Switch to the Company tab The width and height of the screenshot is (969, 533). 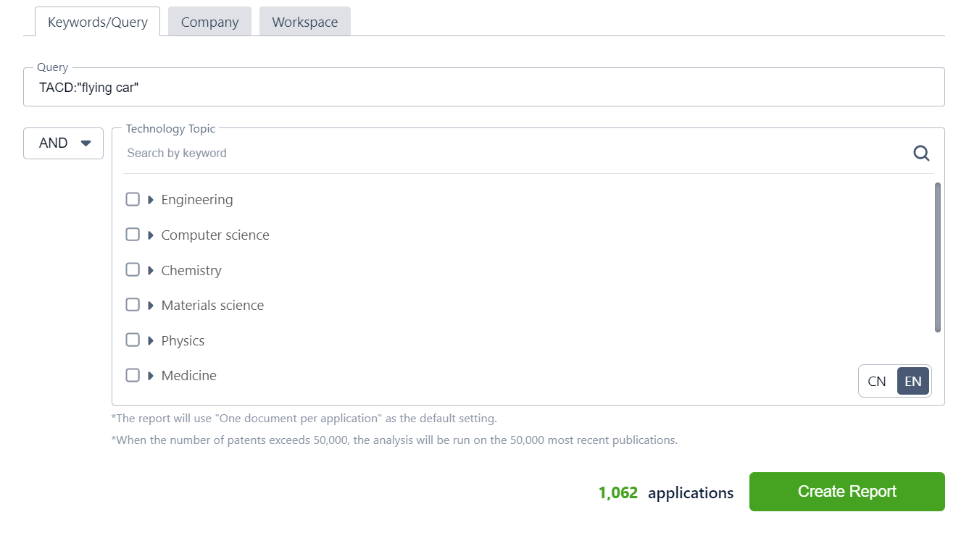point(209,22)
